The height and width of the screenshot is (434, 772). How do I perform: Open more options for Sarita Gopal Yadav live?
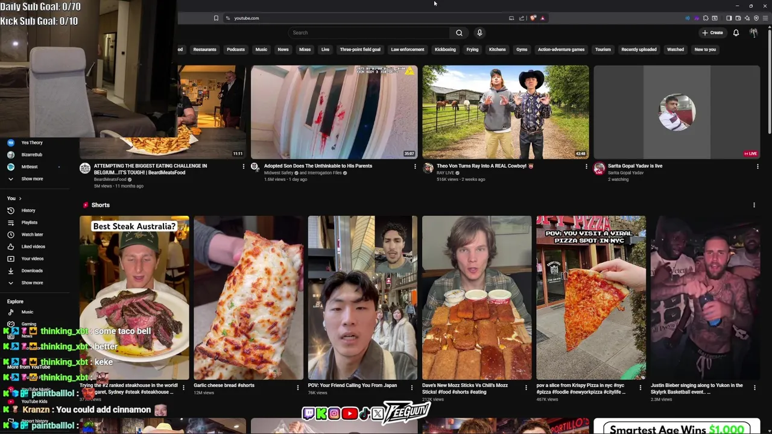point(757,166)
